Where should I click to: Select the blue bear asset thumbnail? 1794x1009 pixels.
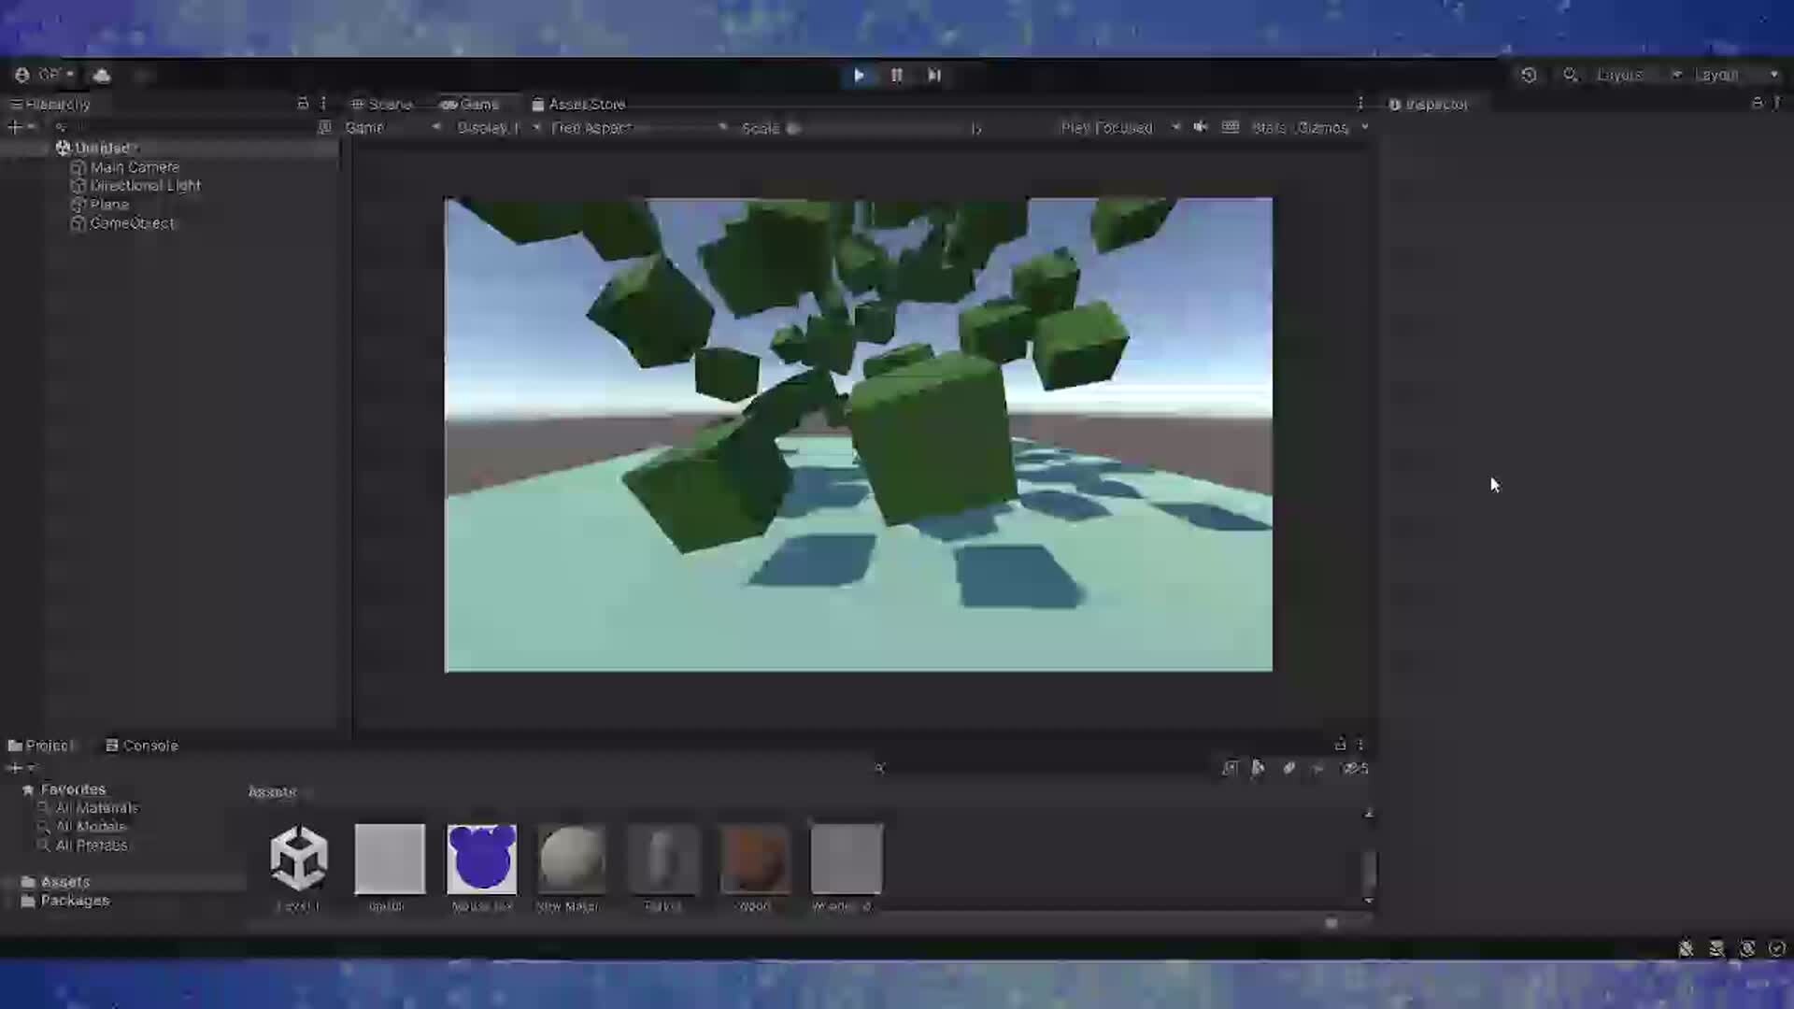(481, 859)
